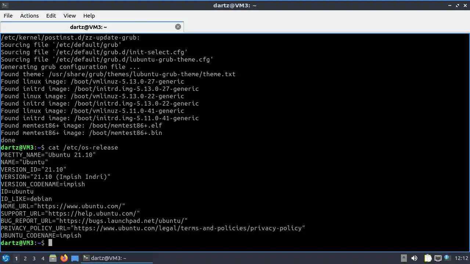Click the vmlinuz-5.11.0-41-generic line

tap(92, 111)
